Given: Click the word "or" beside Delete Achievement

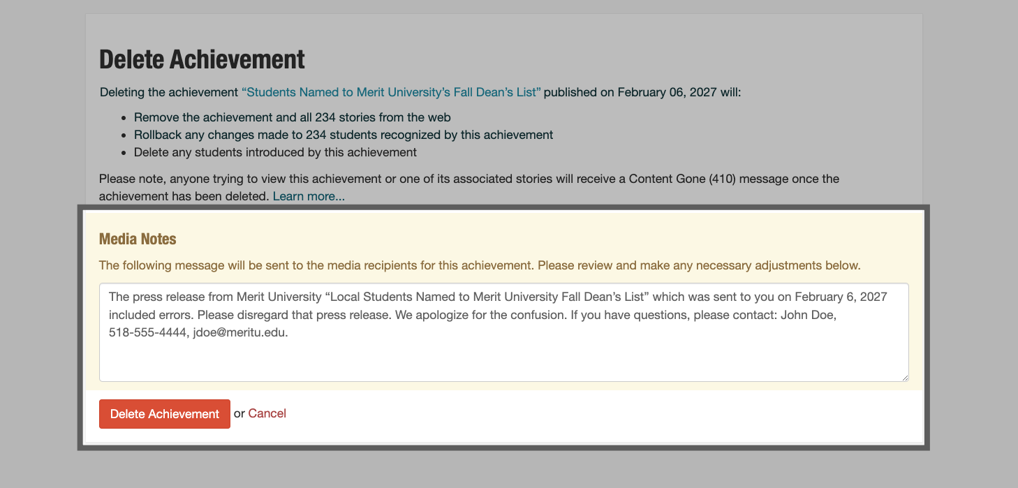Looking at the screenshot, I should click(239, 413).
